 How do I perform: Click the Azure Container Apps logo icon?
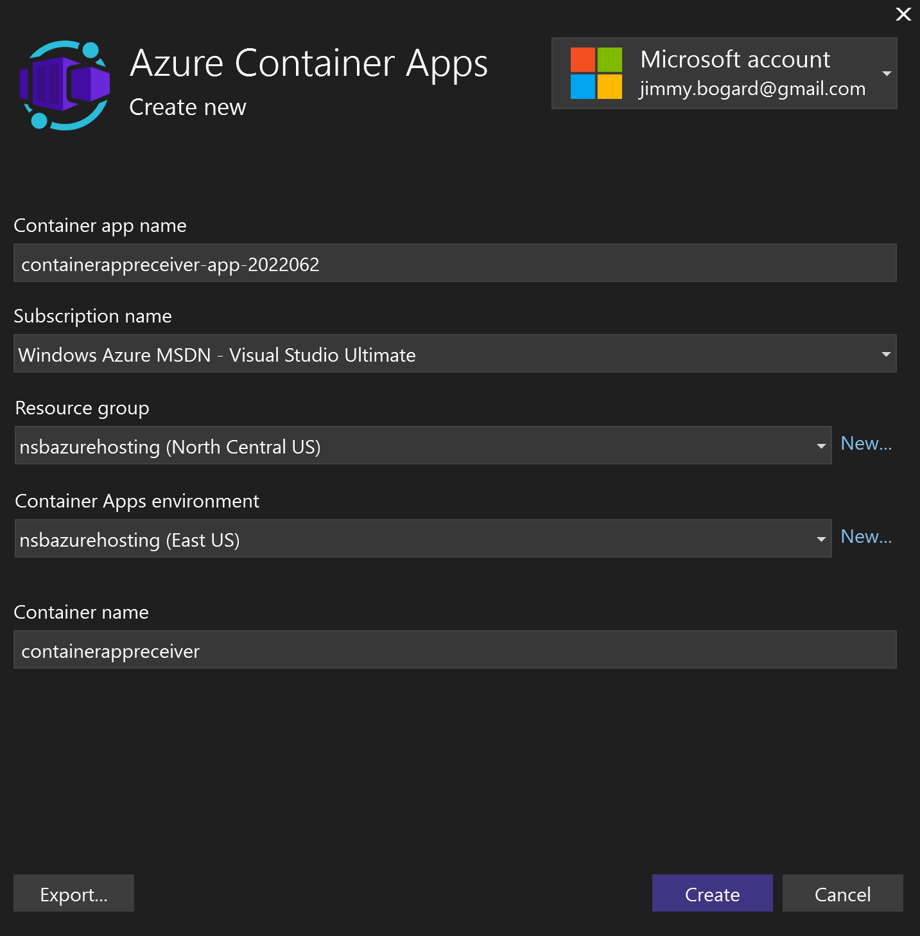pos(65,85)
